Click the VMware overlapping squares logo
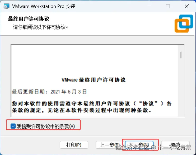 click(184, 23)
